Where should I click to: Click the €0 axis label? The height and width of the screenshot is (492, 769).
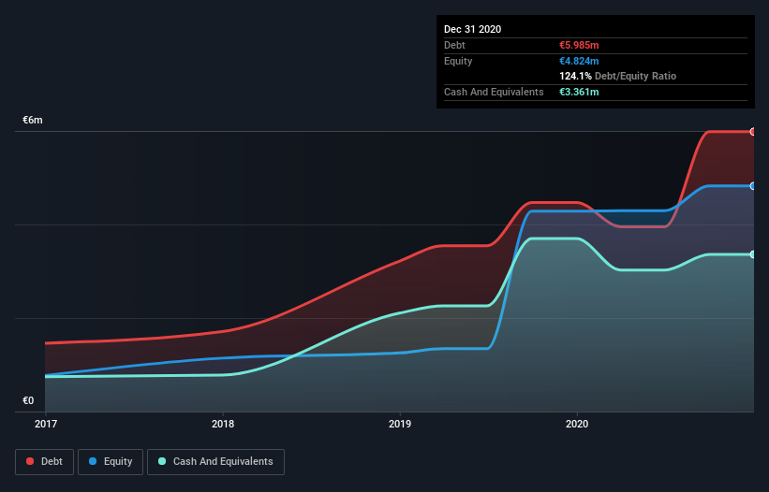(x=28, y=400)
